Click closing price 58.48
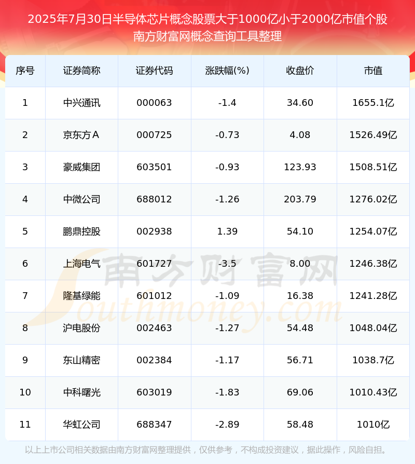Viewport: 415px width, 464px height. (x=300, y=425)
